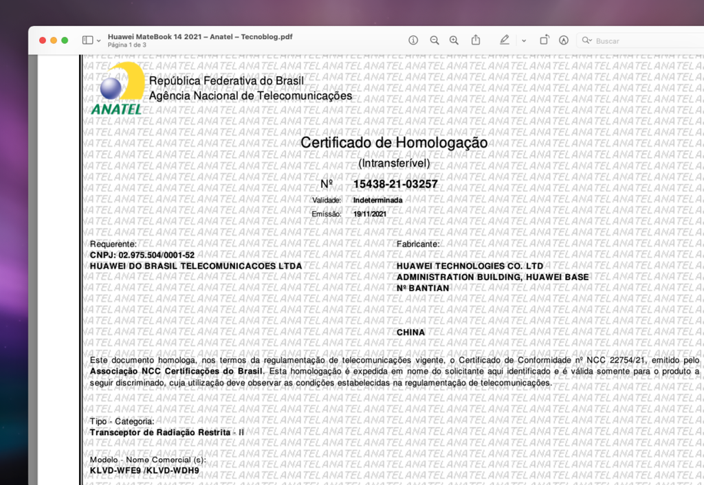This screenshot has height=485, width=704.
Task: Expand the highlight color options chevron
Action: [523, 41]
